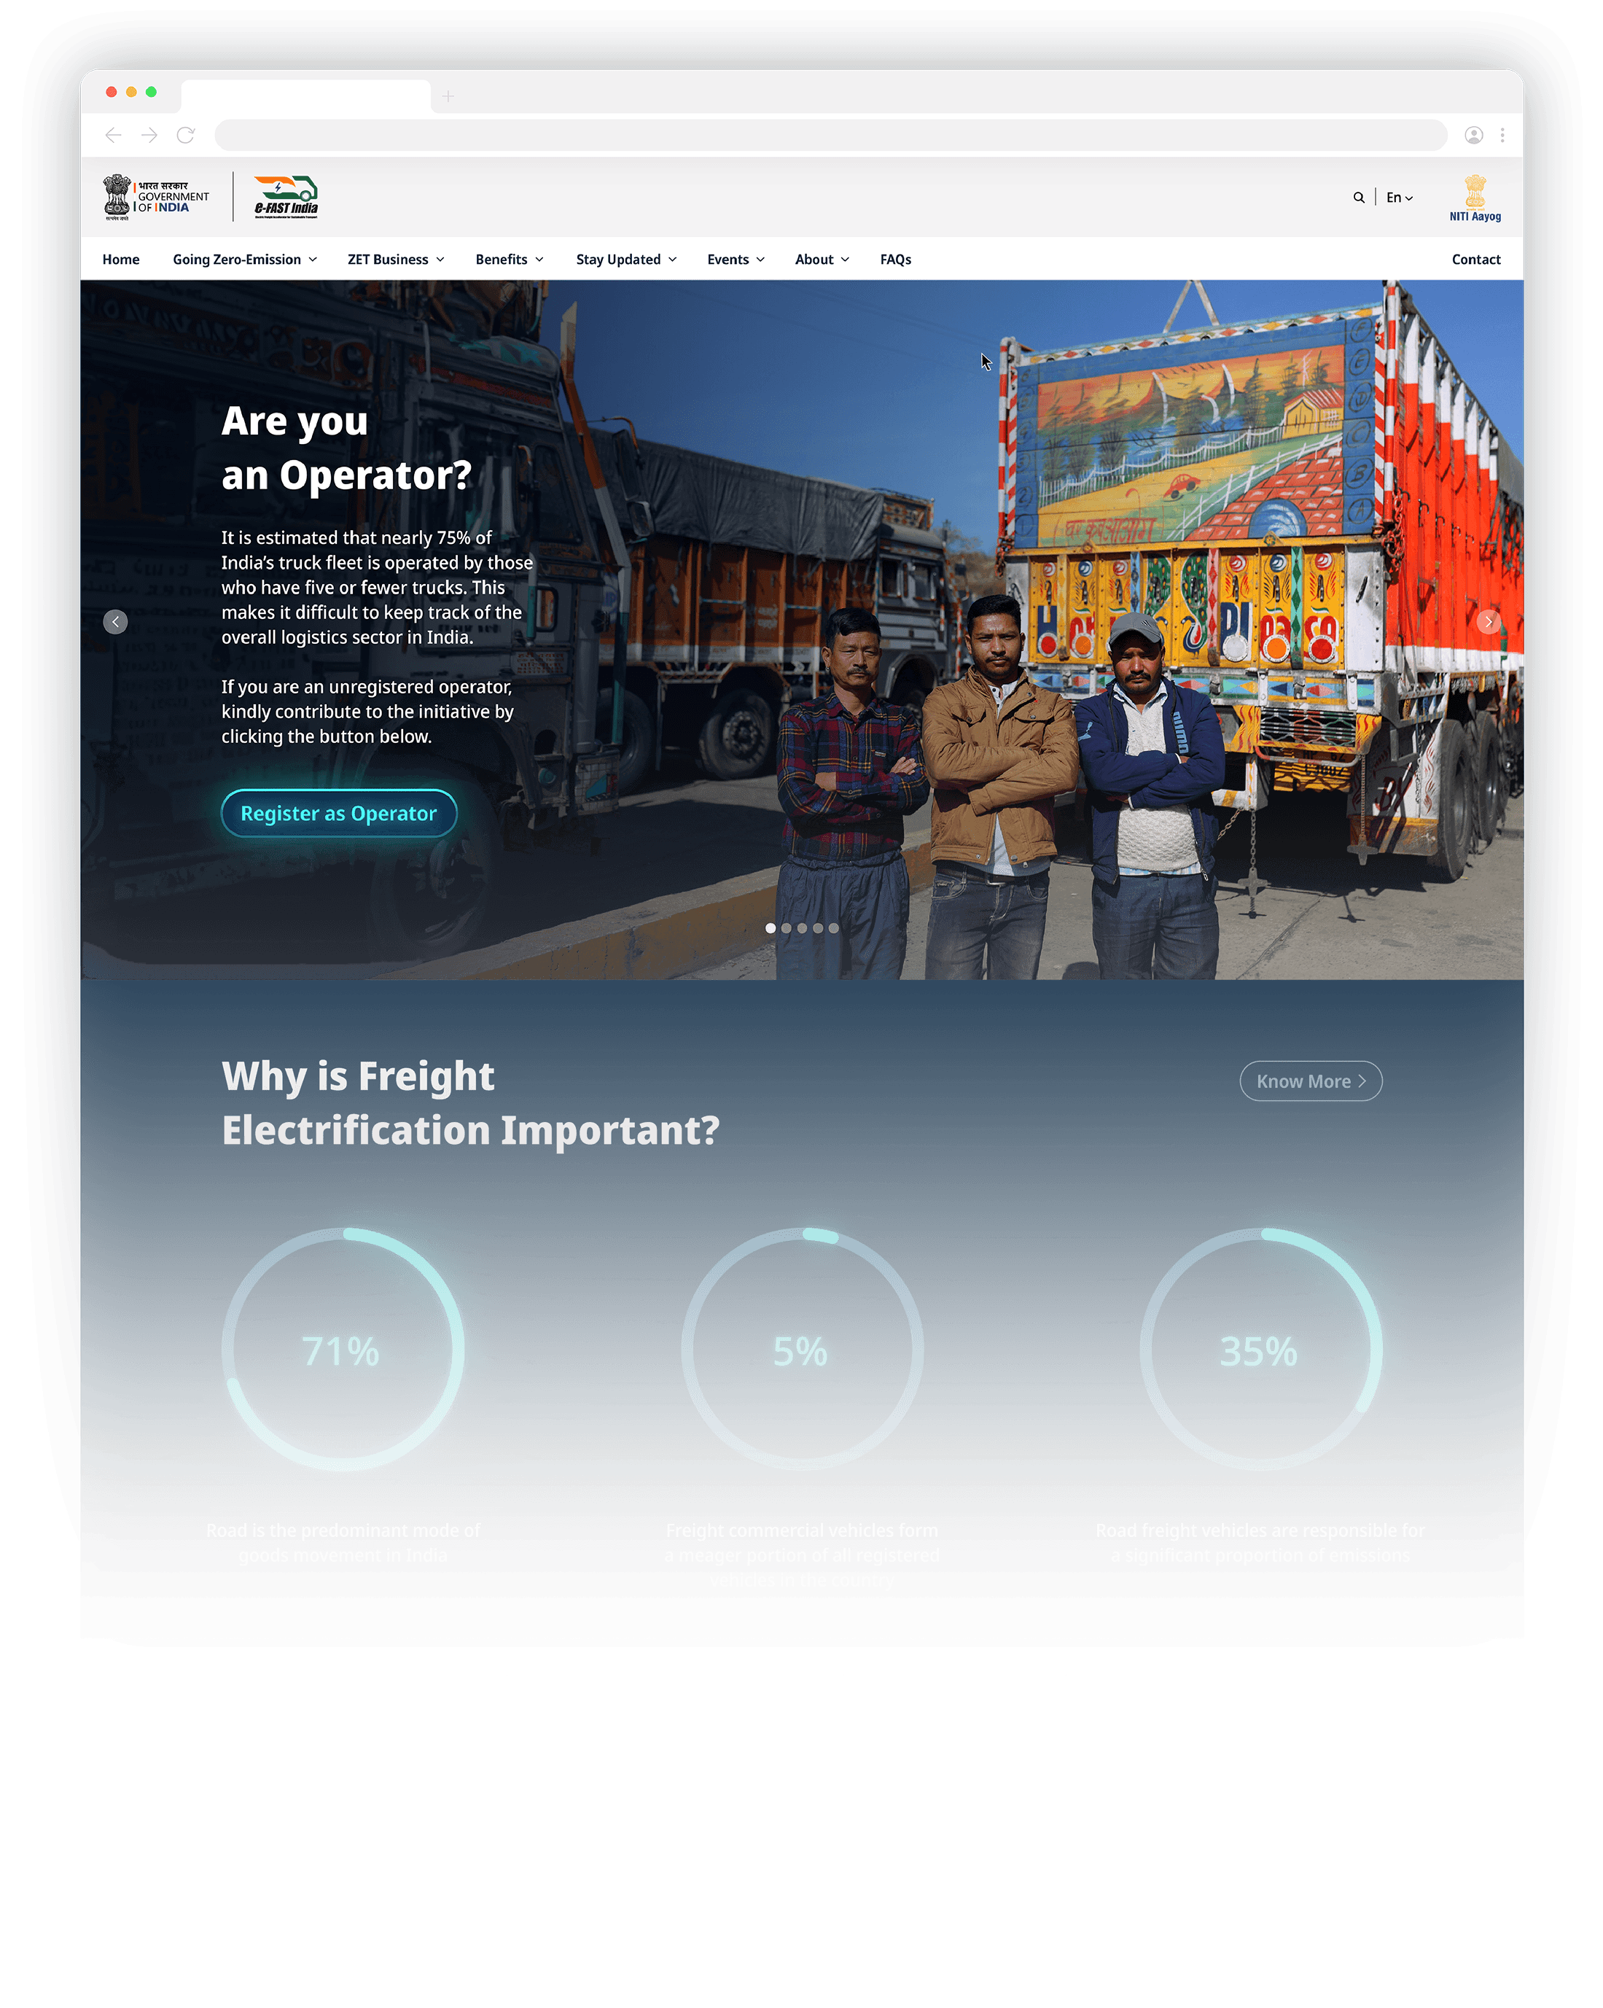1603x2008 pixels.
Task: Select the second carousel dot
Action: (x=787, y=927)
